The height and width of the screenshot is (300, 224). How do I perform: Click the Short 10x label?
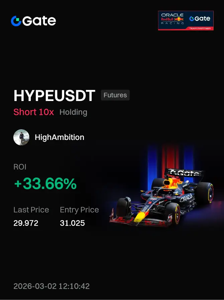[x=33, y=112]
